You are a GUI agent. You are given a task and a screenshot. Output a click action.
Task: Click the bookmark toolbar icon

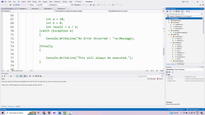click(x=113, y=5)
